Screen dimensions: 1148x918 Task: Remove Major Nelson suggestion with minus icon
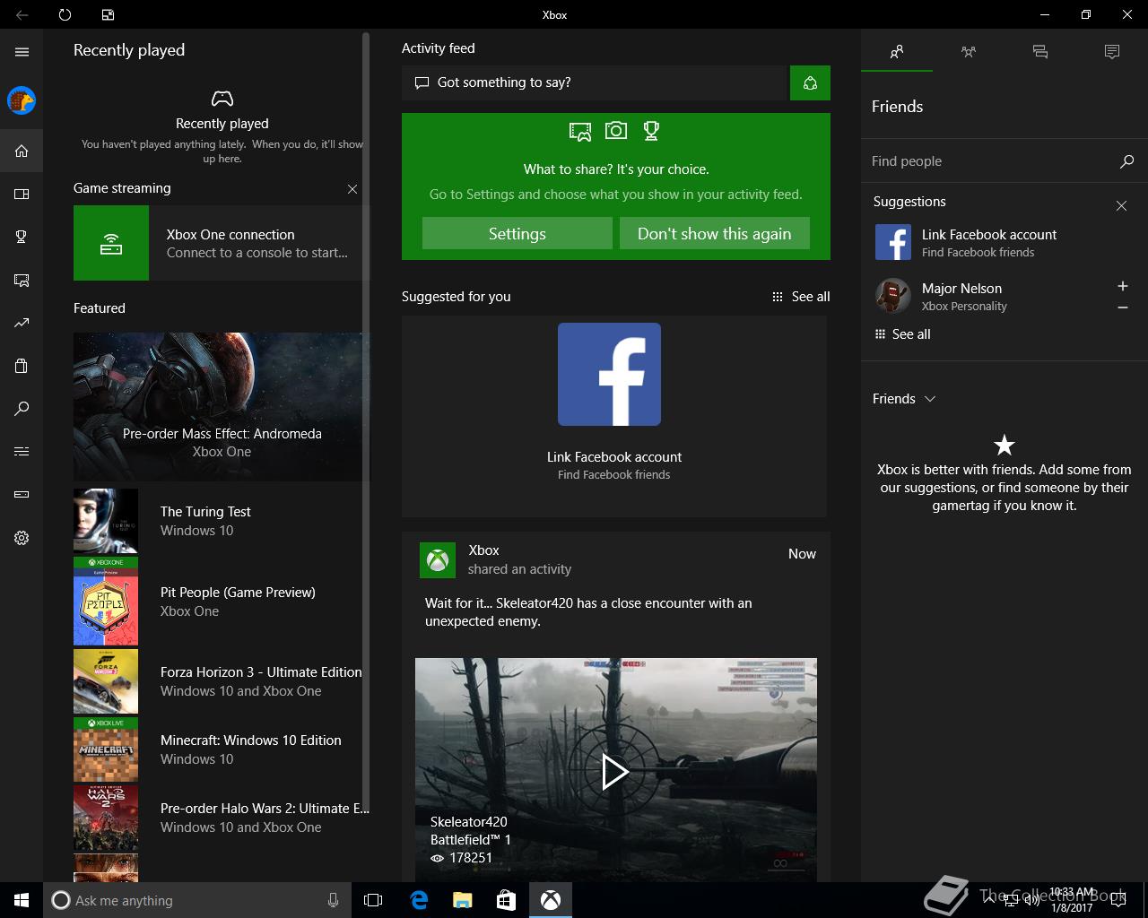pyautogui.click(x=1122, y=307)
